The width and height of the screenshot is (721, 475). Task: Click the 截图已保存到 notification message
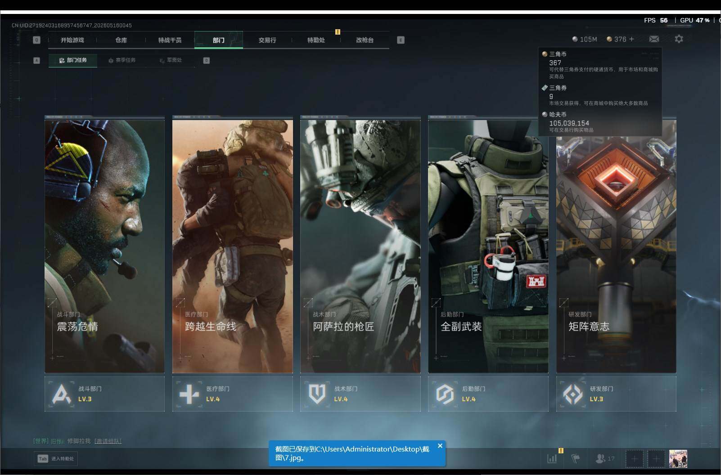352,453
